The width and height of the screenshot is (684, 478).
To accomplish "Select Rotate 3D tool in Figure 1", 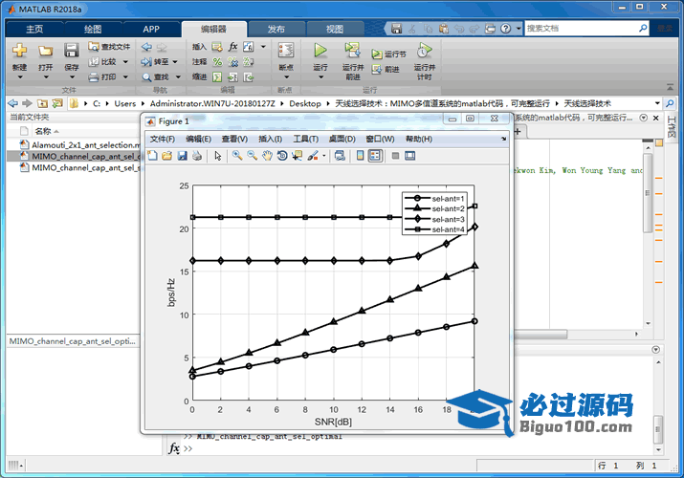I will click(x=282, y=156).
